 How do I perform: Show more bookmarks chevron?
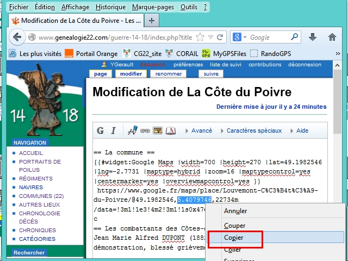[x=338, y=53]
